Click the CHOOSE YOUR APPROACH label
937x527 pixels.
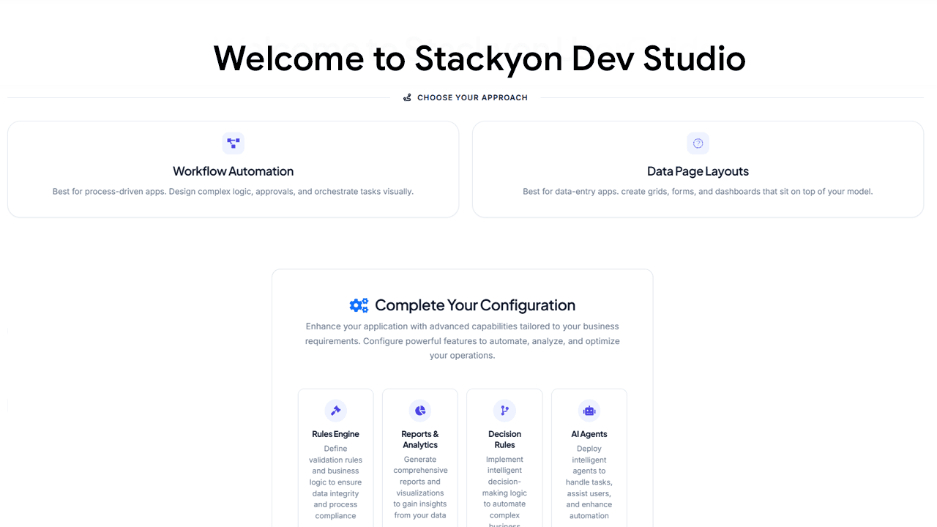472,97
